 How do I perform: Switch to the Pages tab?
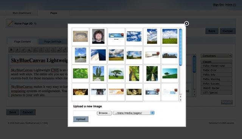point(54,13)
